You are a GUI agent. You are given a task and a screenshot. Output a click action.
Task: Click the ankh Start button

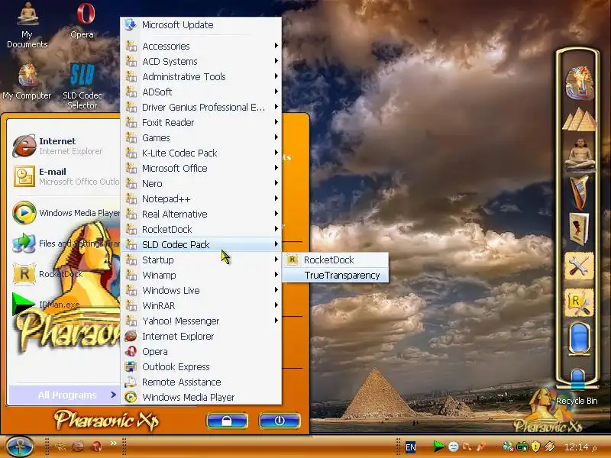point(20,447)
